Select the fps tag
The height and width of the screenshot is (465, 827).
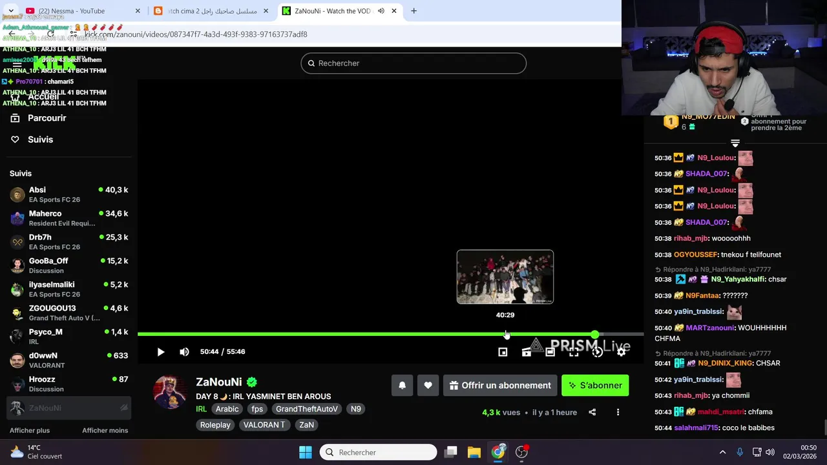(257, 409)
